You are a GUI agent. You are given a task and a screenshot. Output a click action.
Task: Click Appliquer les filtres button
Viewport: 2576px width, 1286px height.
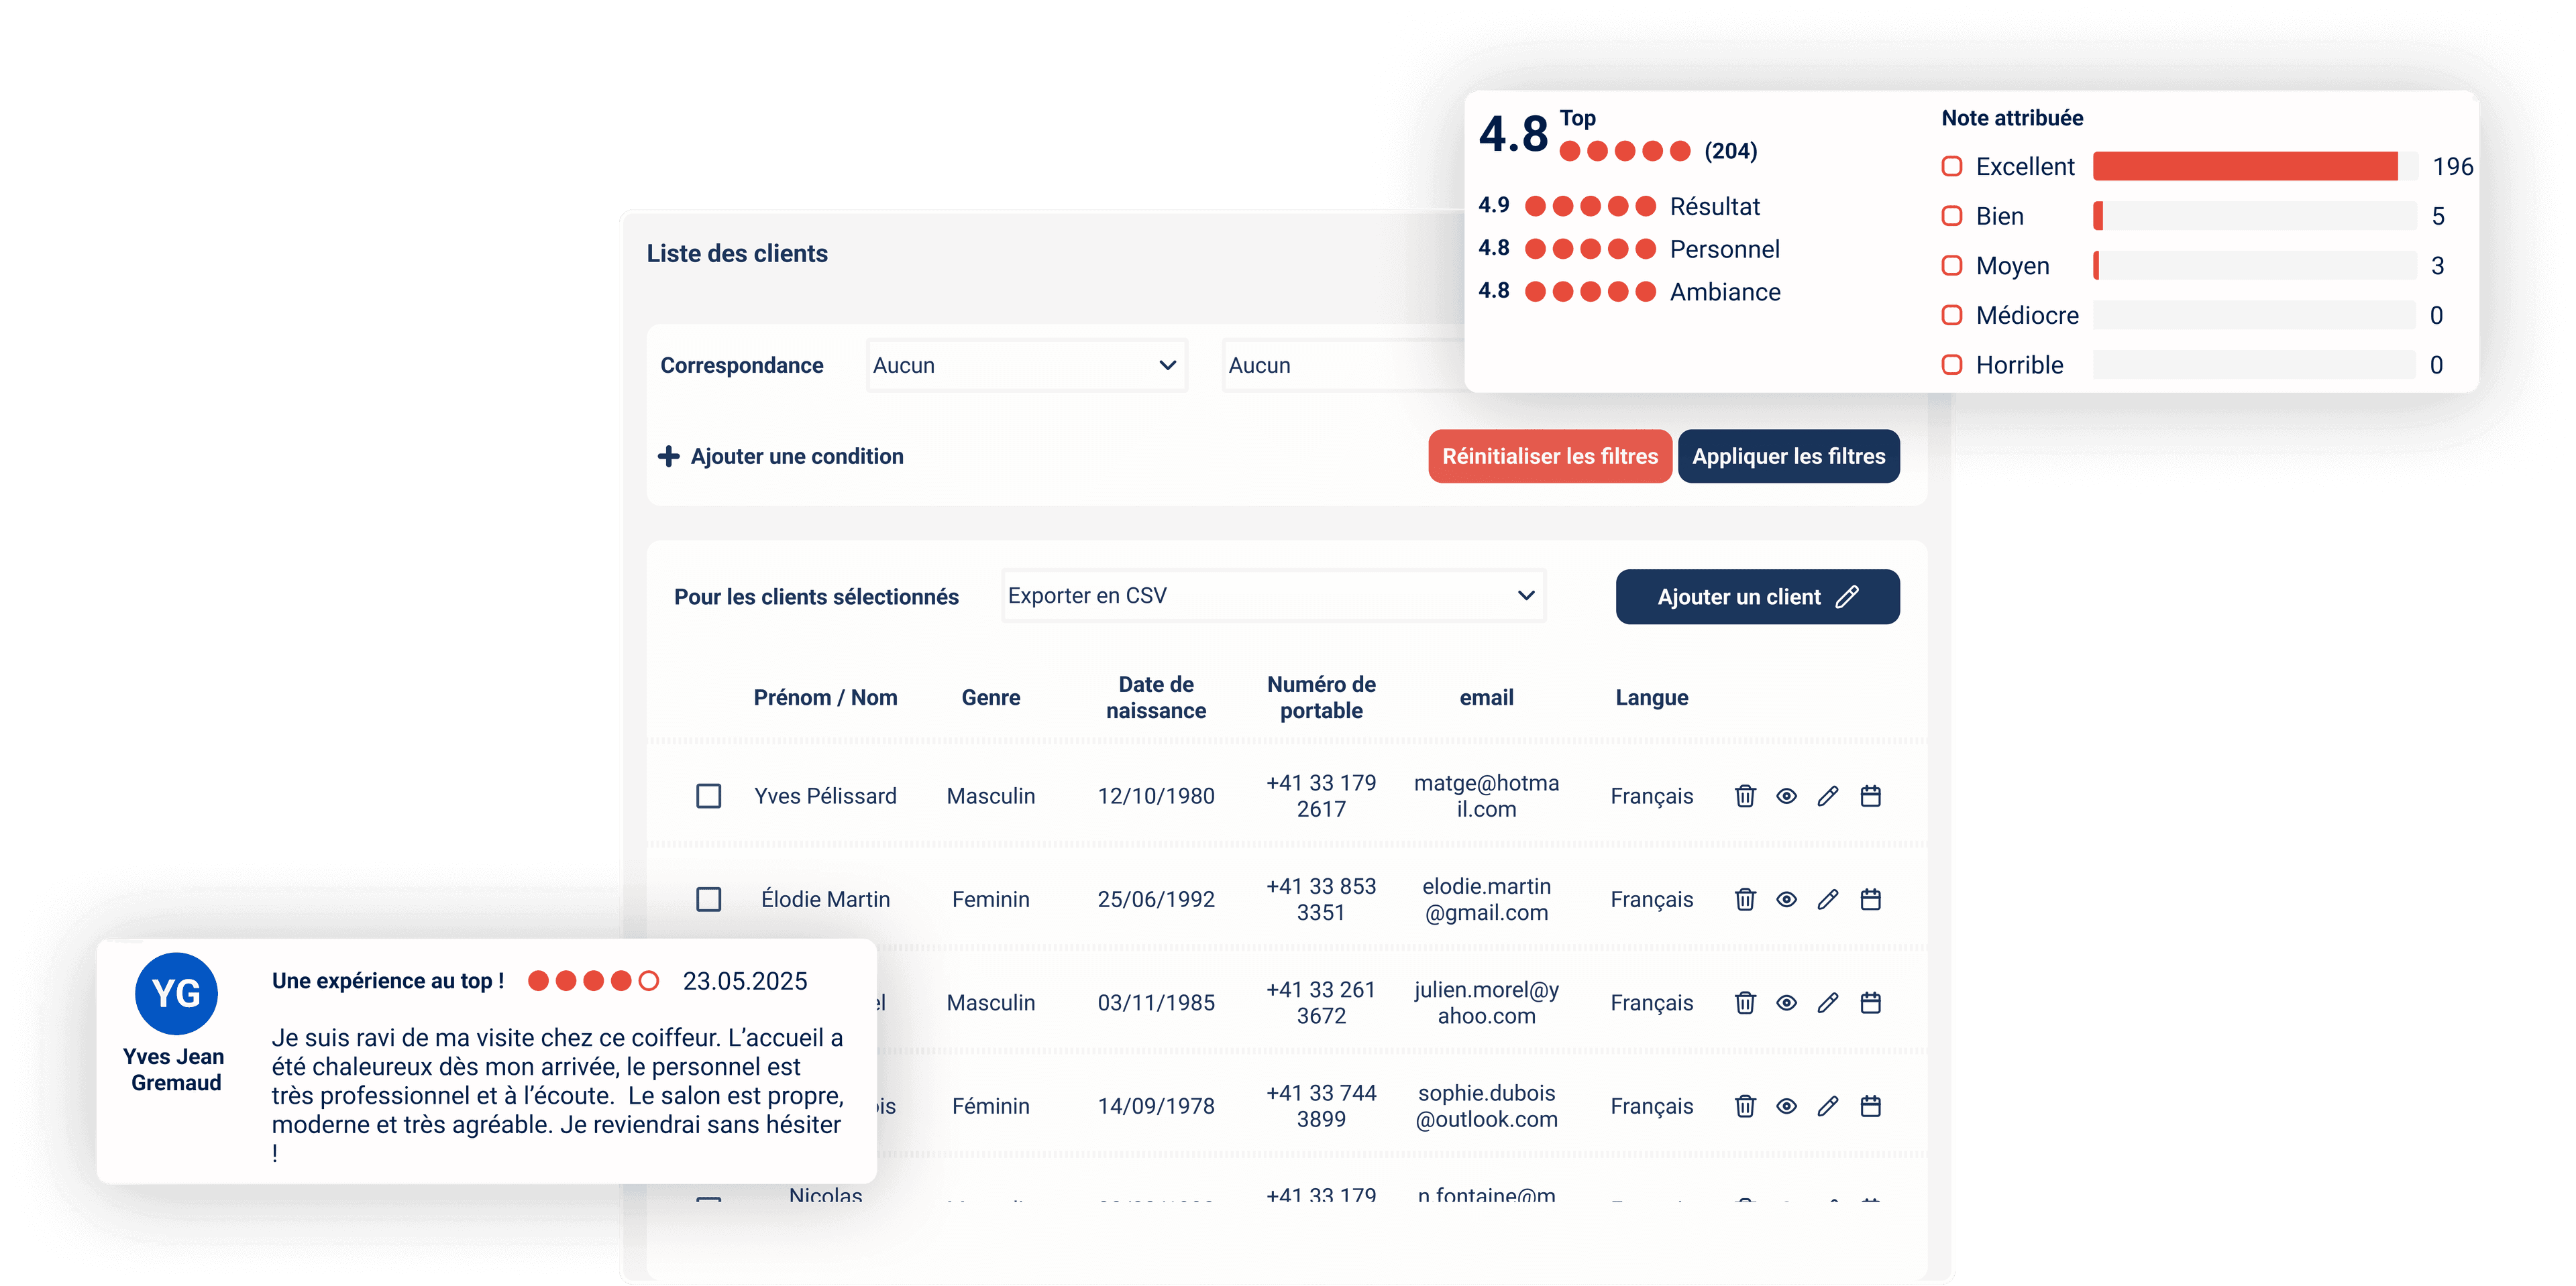[1788, 457]
